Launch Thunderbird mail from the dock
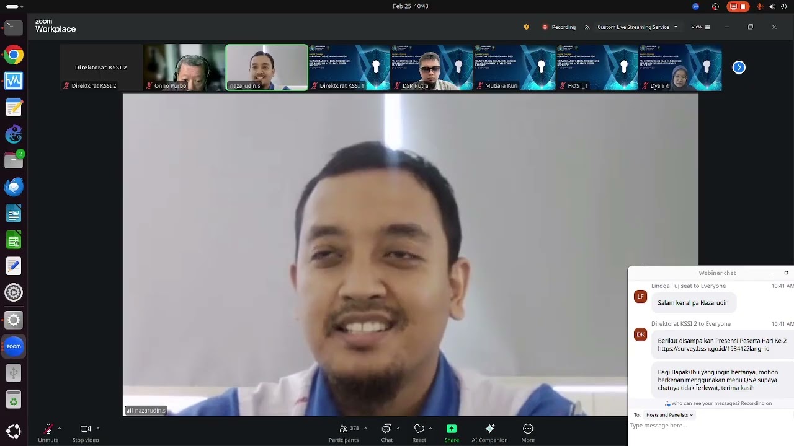The height and width of the screenshot is (446, 794). (x=14, y=186)
